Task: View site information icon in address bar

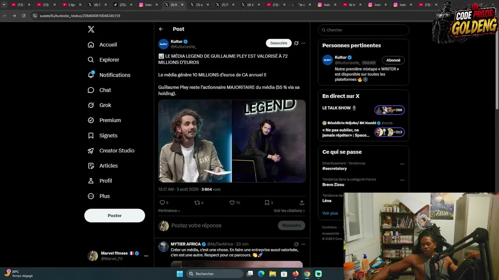Action: (x=35, y=16)
